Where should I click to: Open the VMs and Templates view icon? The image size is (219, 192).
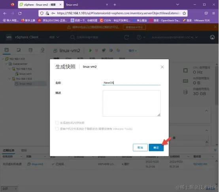[19, 50]
